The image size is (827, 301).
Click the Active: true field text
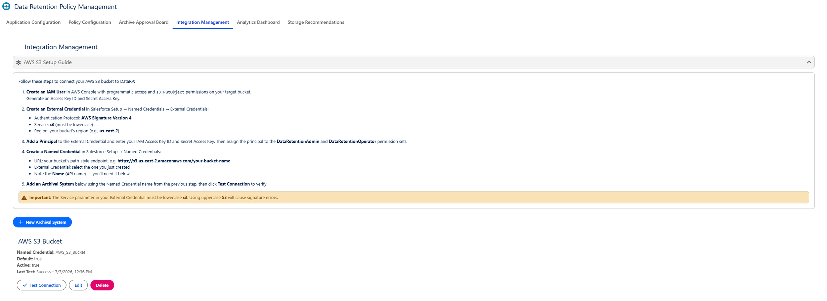click(x=28, y=265)
